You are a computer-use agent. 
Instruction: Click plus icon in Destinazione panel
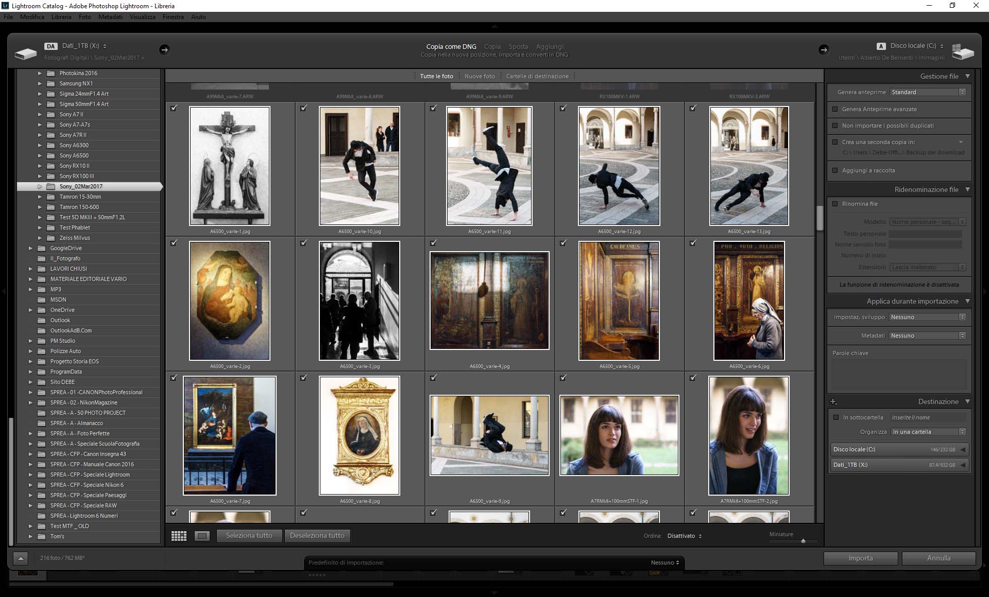[x=833, y=401]
